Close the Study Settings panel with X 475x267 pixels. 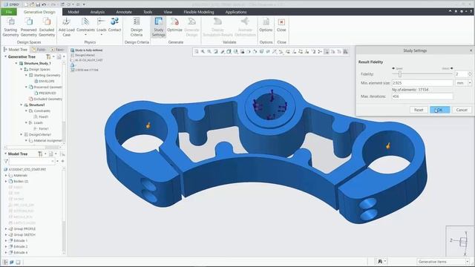471,50
